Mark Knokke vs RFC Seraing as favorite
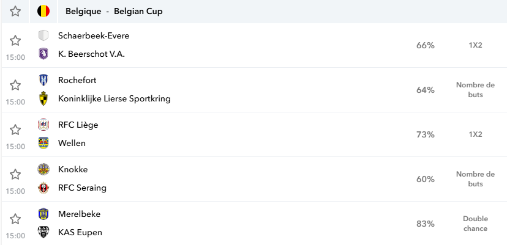Viewport: 507px width, 245px height. 15,174
